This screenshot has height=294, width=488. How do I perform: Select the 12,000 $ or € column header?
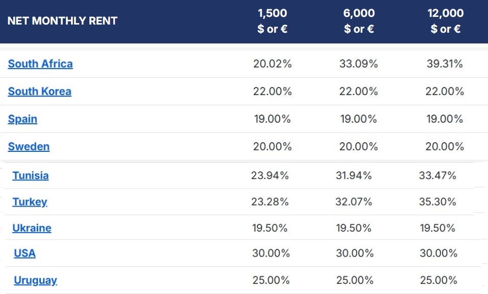[445, 21]
